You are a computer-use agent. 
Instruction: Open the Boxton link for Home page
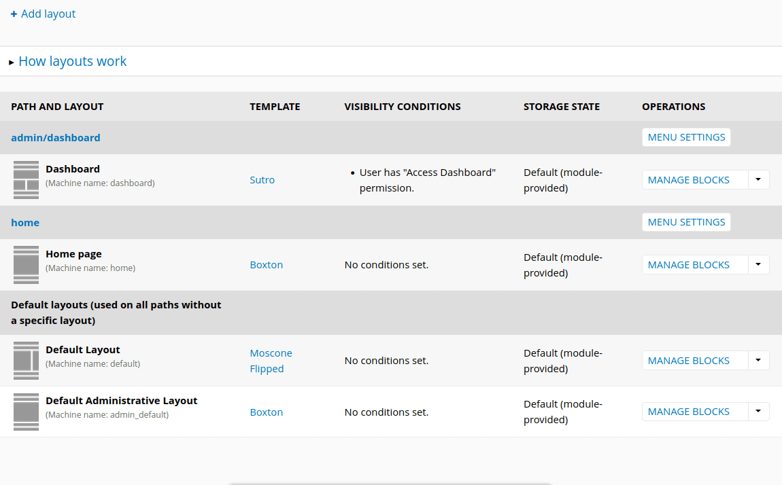(266, 264)
